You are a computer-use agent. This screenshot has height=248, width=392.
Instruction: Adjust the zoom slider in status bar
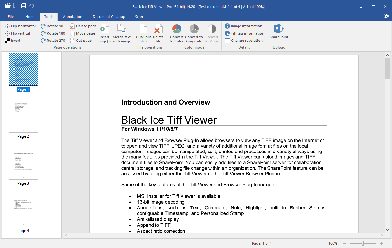[x=363, y=243]
